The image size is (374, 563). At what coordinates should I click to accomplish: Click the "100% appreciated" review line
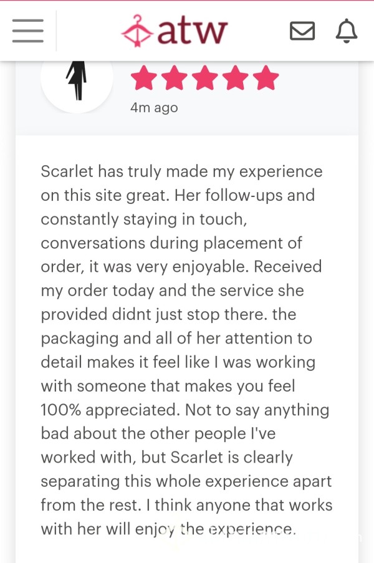coord(185,410)
